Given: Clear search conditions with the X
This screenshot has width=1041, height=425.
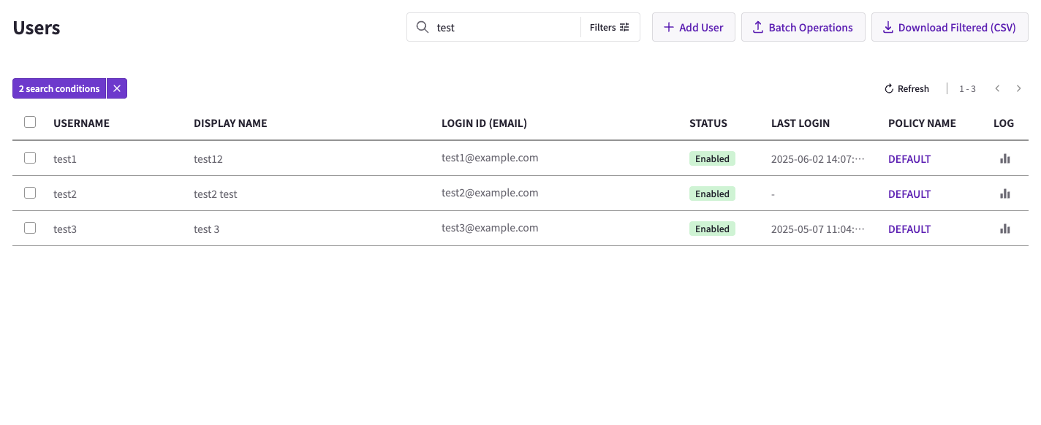Looking at the screenshot, I should pos(117,88).
